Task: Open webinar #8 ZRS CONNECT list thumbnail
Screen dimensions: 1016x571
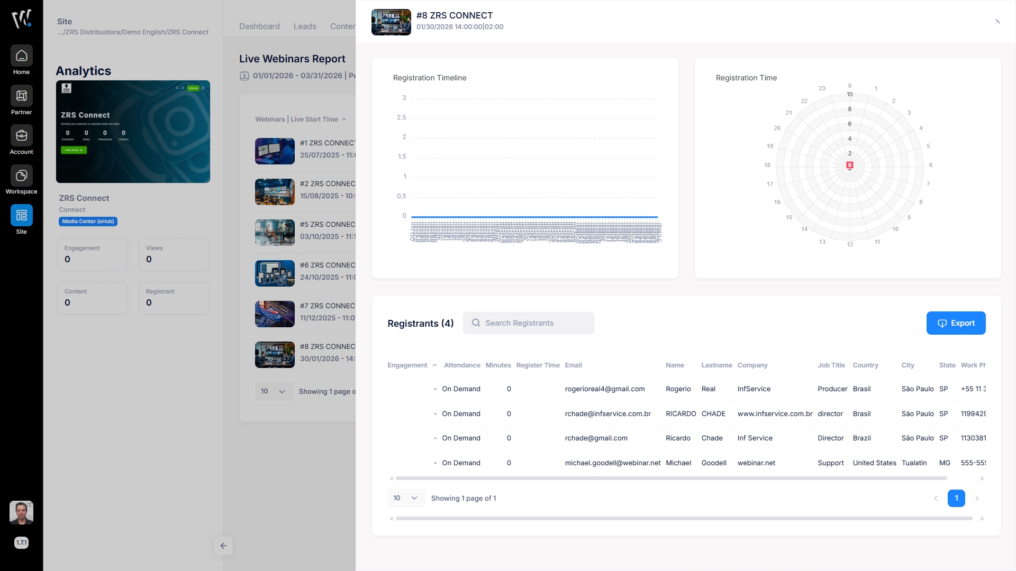Action: 275,355
